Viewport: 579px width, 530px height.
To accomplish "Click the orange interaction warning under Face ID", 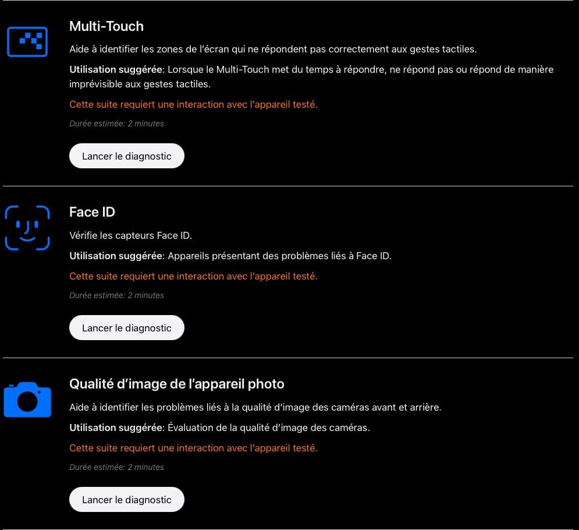I will click(x=193, y=276).
